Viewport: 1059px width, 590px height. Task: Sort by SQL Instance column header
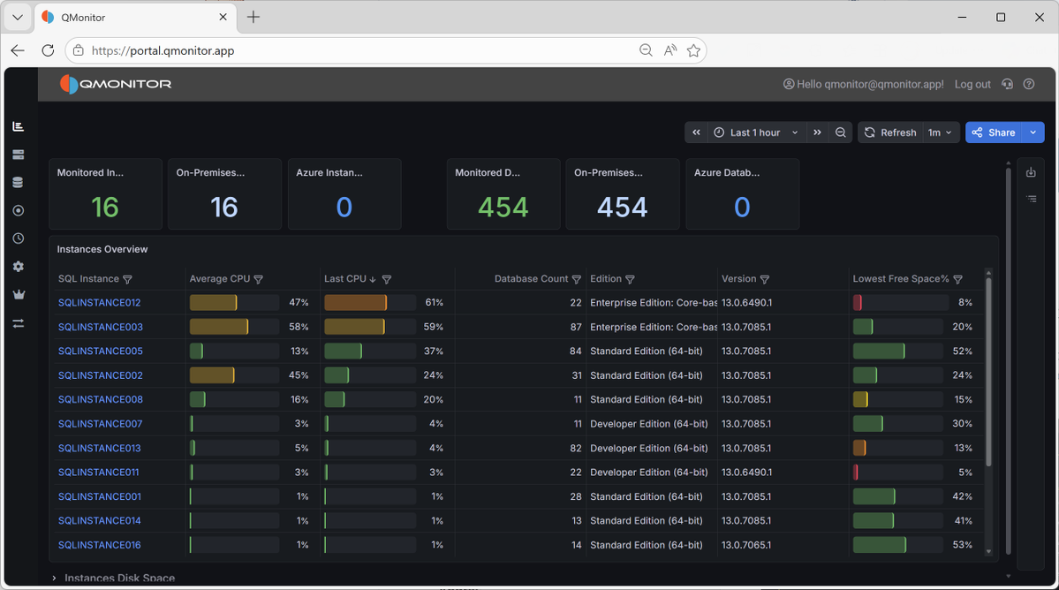(88, 279)
